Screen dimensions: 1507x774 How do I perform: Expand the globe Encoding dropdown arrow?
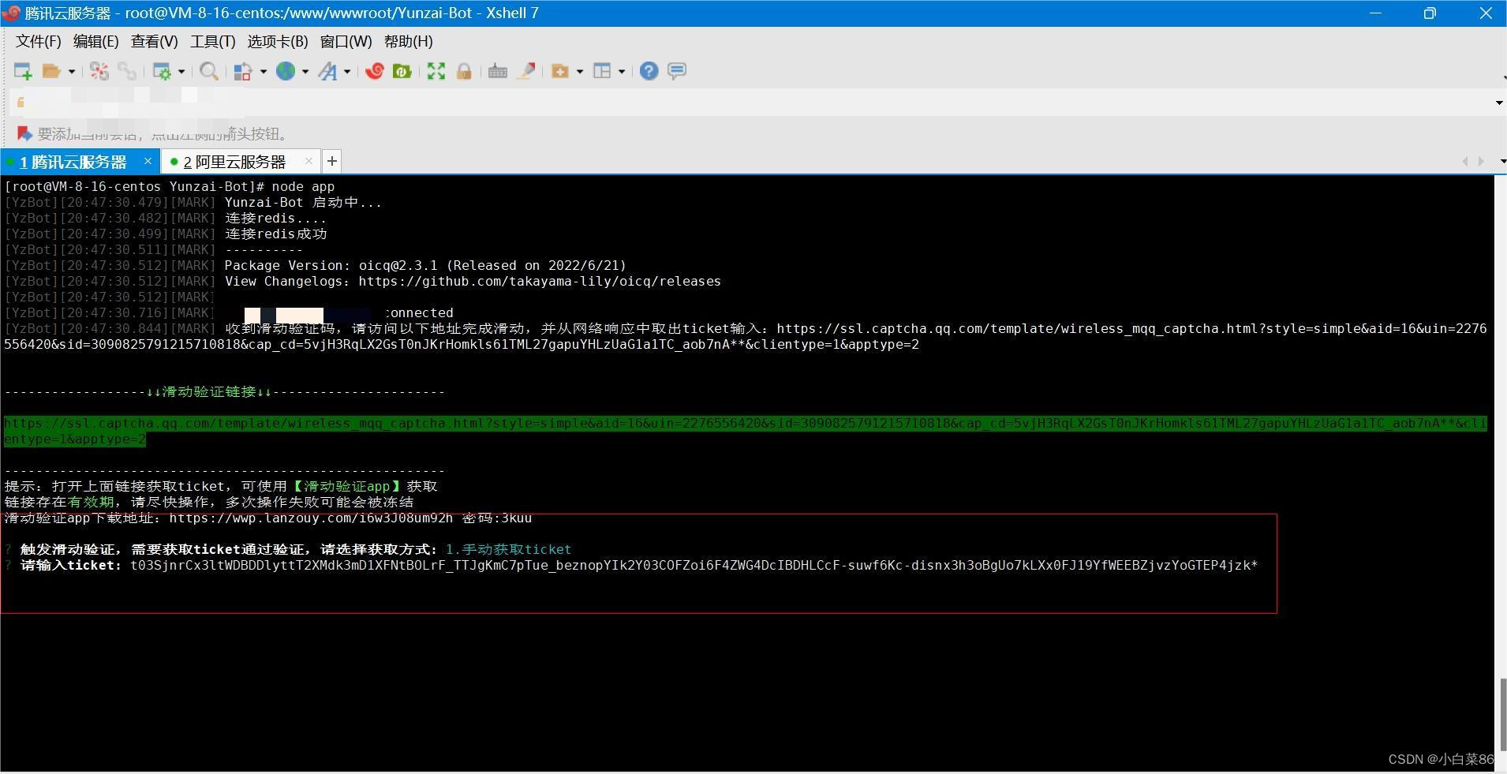pyautogui.click(x=305, y=71)
